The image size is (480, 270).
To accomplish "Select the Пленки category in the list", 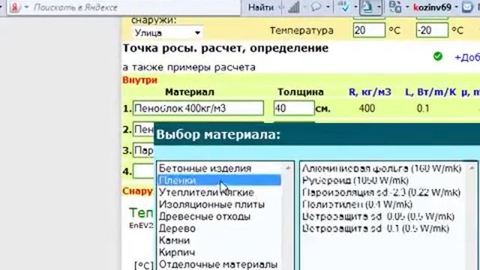I will tap(219, 180).
